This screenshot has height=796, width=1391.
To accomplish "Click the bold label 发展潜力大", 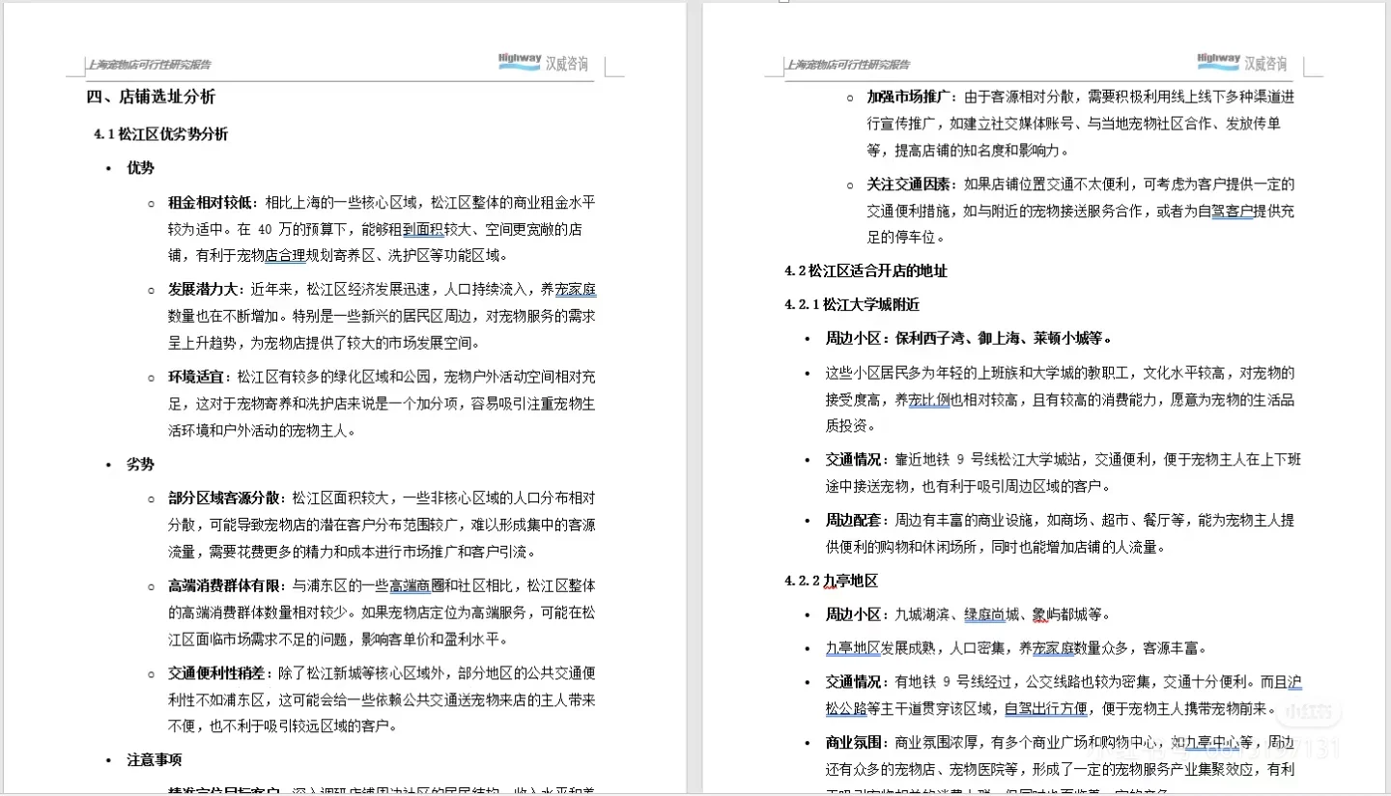I will coord(203,290).
